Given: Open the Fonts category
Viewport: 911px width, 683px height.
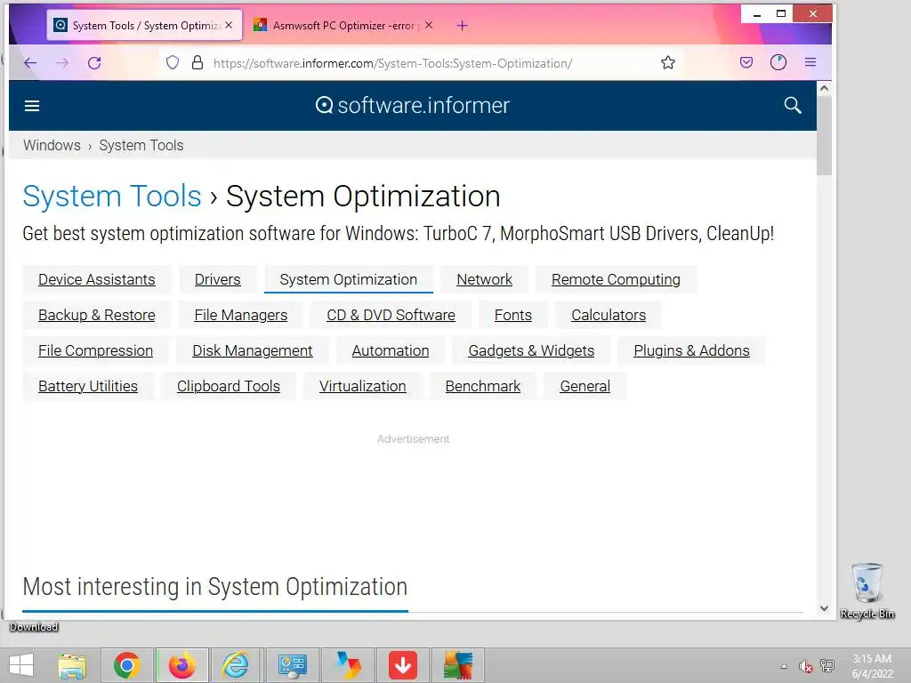Looking at the screenshot, I should (513, 315).
